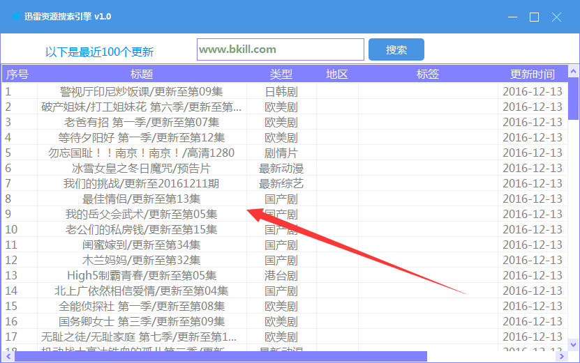Click sequence number 14 in 序号 column
This screenshot has width=580, height=363.
coord(11,291)
